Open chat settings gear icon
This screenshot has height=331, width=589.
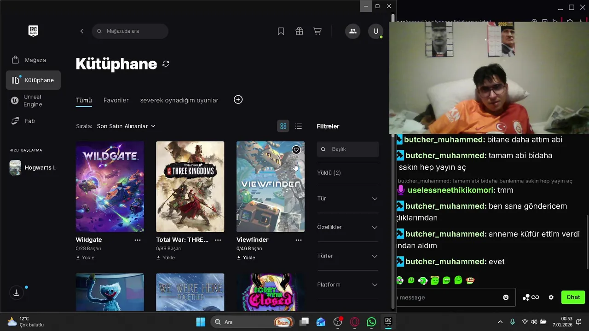pos(551,297)
